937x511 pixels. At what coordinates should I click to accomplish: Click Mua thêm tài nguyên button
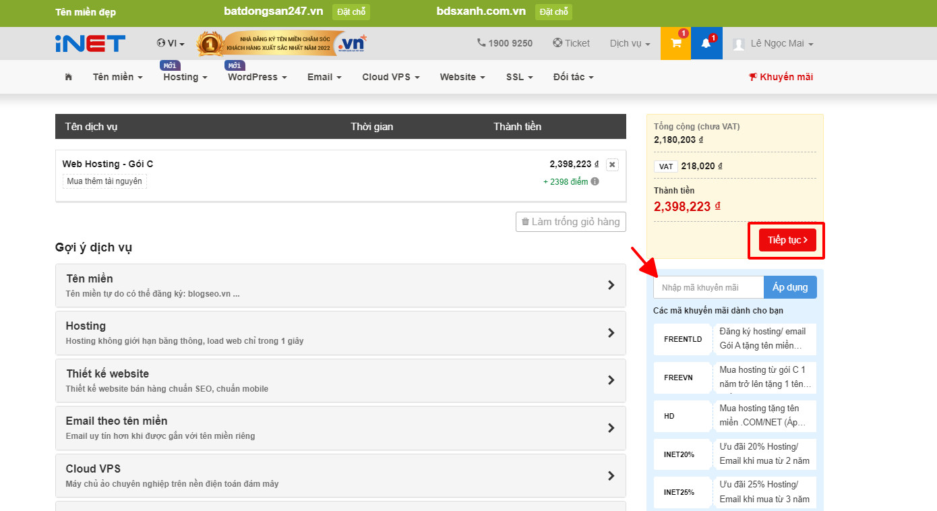[104, 181]
